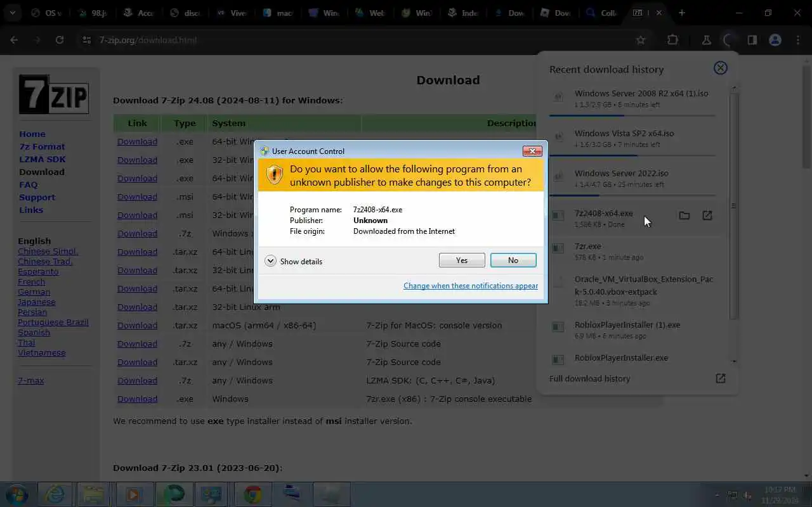Switch language to Chinese Simpl.

click(48, 251)
